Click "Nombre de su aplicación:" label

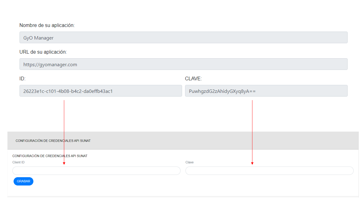click(x=47, y=25)
